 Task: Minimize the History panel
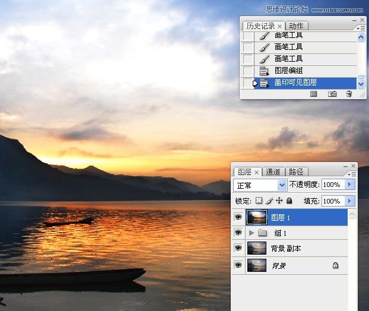pos(354,21)
